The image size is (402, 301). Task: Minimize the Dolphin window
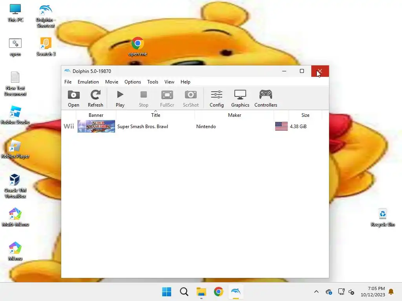[x=284, y=71]
